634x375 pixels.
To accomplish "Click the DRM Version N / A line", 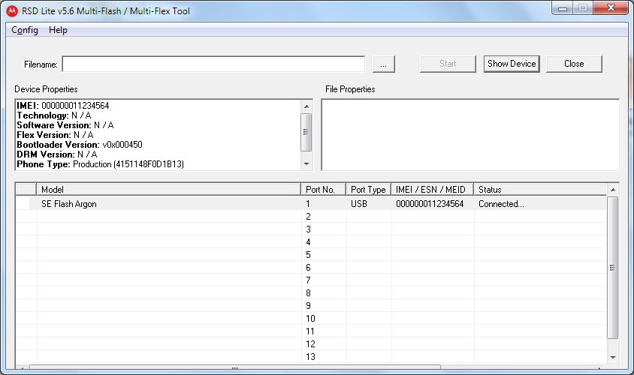I will (57, 154).
